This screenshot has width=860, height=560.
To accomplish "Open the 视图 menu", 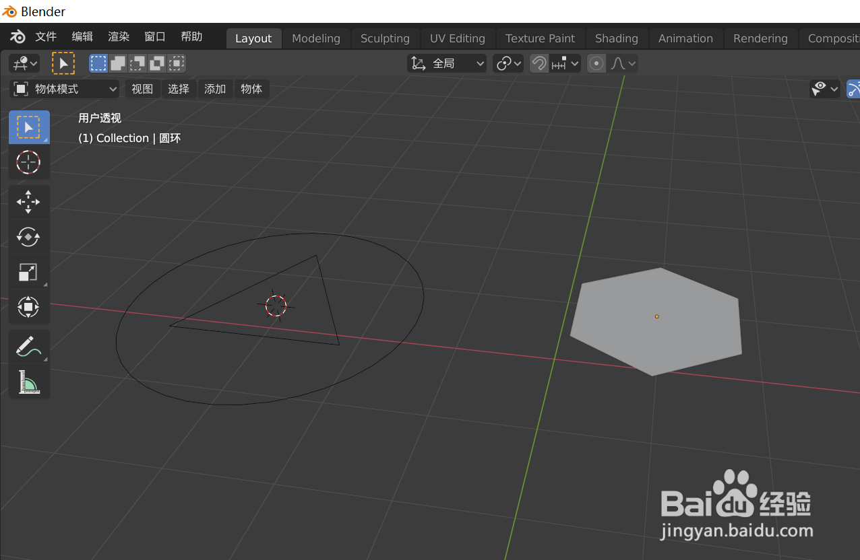I will 142,88.
